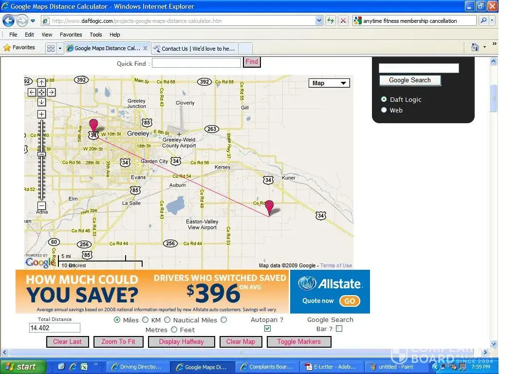Click the Internet Explorer quick launch icon
The width and height of the screenshot is (518, 374).
pos(73,366)
